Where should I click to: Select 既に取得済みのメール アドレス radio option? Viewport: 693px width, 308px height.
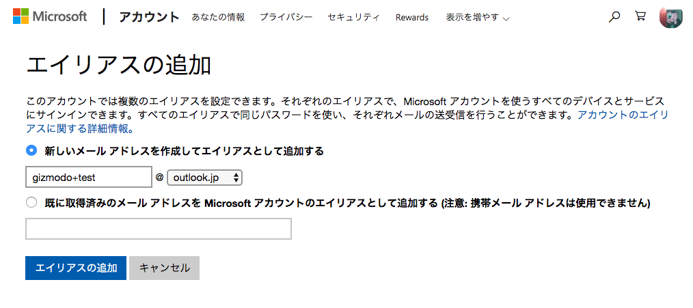pyautogui.click(x=31, y=203)
